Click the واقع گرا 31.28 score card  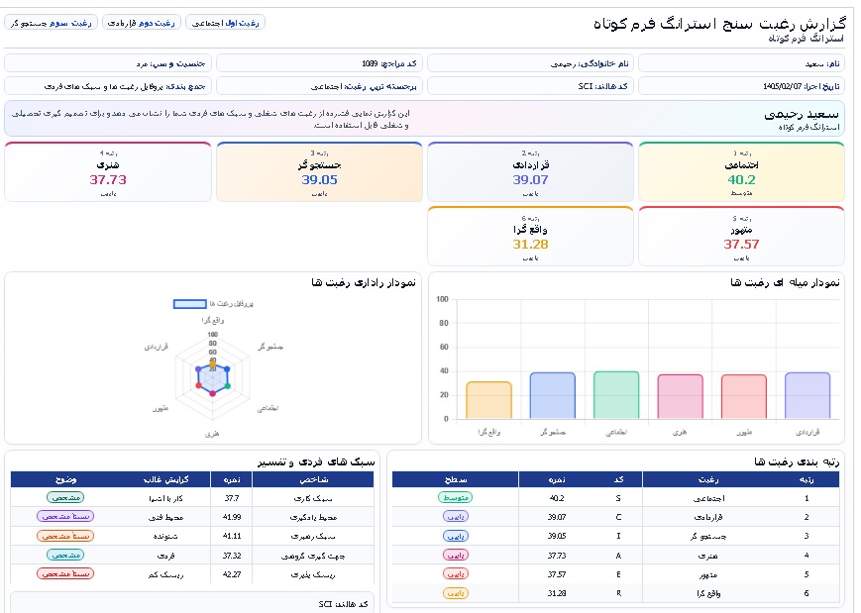pyautogui.click(x=530, y=236)
